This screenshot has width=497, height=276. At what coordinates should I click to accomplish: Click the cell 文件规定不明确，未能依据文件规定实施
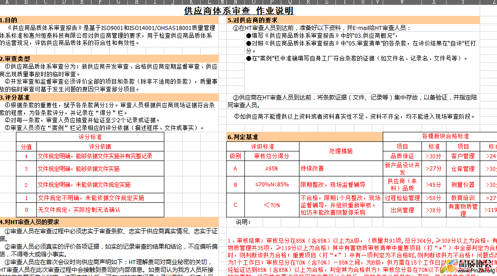[100, 198]
